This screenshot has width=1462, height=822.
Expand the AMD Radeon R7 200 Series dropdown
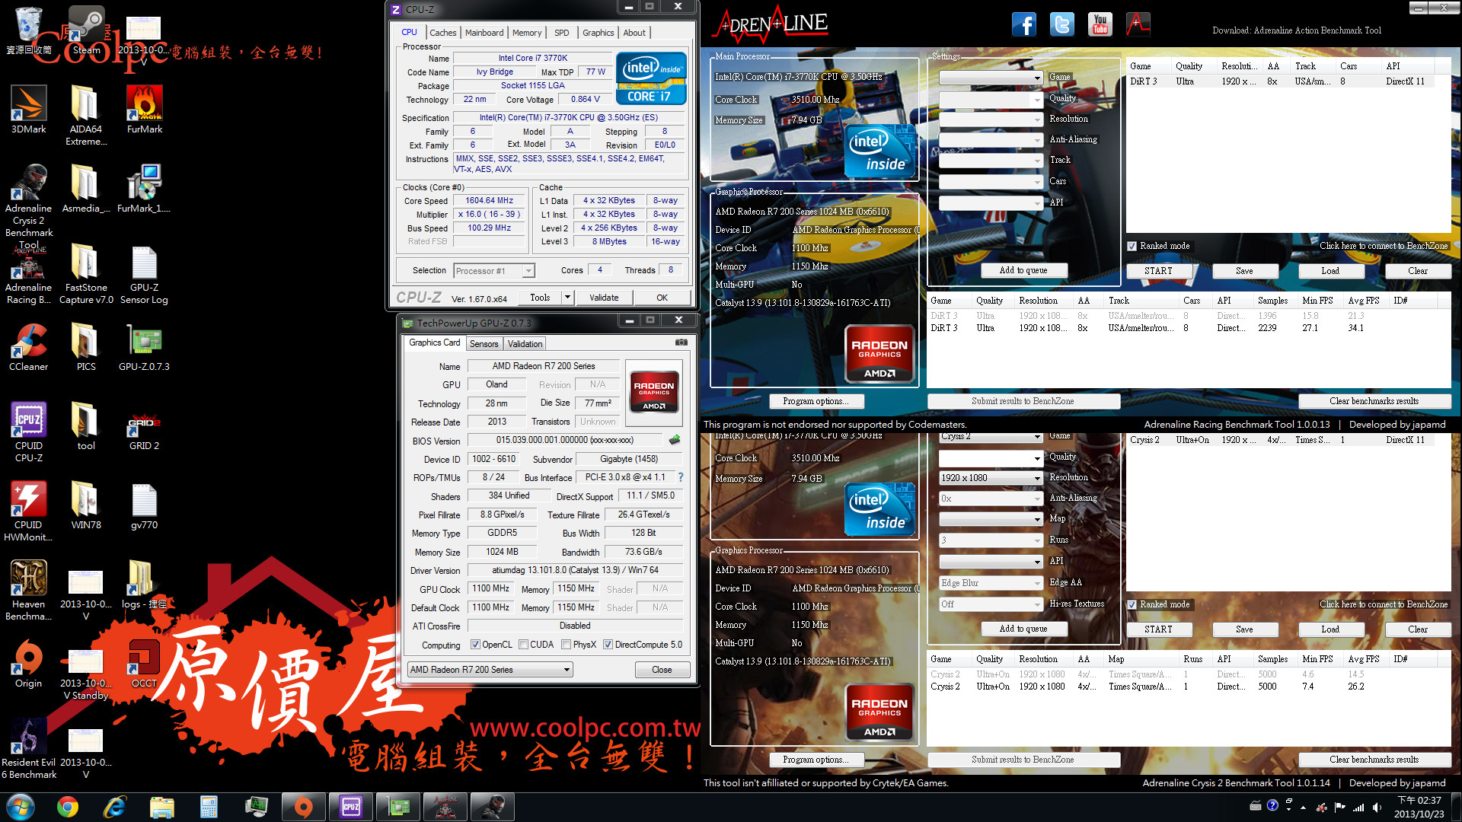point(490,670)
